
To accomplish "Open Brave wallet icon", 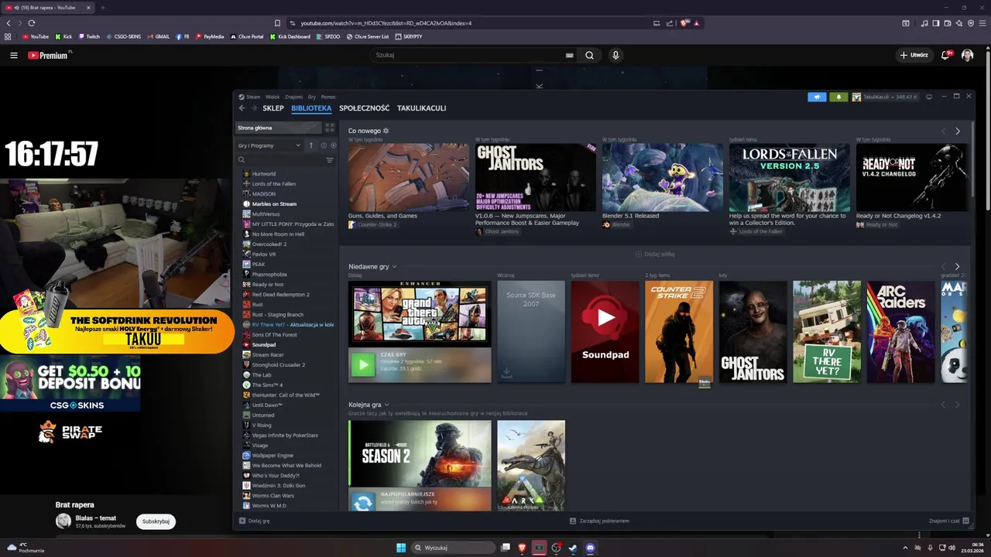I will pyautogui.click(x=948, y=23).
